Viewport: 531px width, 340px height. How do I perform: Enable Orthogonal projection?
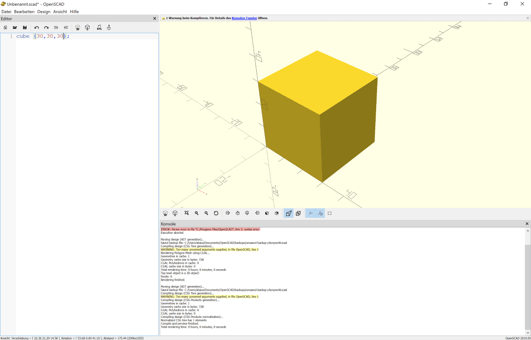[x=298, y=213]
